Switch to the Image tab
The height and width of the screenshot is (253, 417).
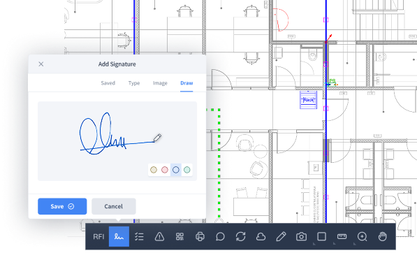(x=160, y=83)
